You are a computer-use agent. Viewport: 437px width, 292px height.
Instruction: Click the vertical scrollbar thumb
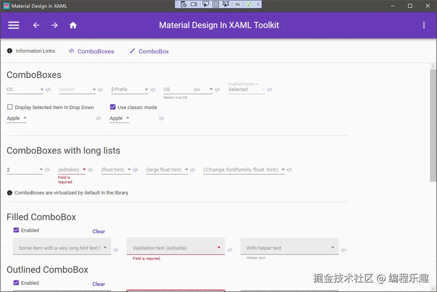click(x=433, y=125)
